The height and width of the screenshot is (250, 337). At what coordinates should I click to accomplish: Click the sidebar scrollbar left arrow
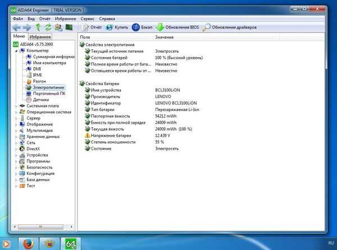point(15,226)
